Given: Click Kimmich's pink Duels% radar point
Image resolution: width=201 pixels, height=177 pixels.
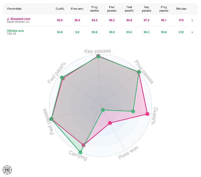Looking at the screenshot, I should pyautogui.click(x=147, y=114).
